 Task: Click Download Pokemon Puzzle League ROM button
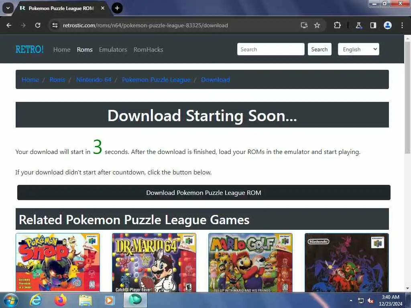tap(203, 192)
